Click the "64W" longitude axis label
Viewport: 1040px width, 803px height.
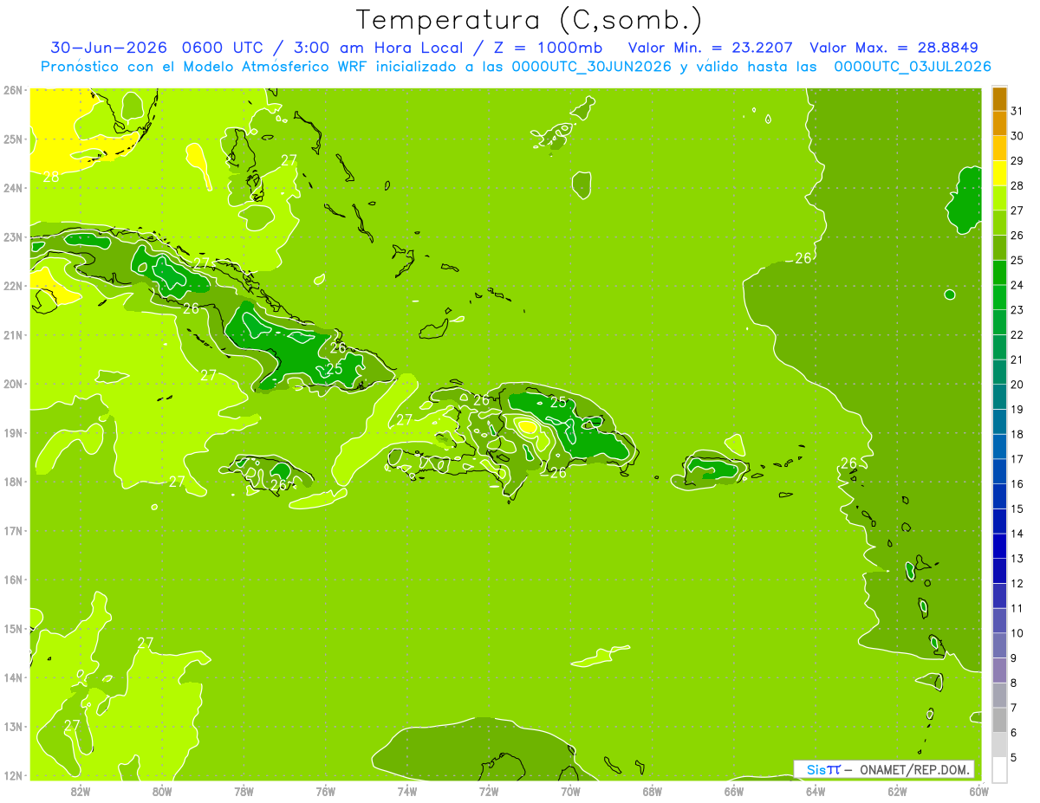(815, 791)
